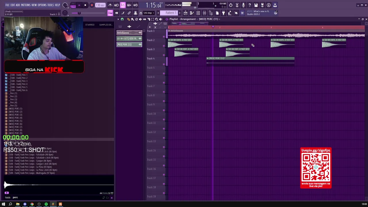The image size is (368, 207).
Task: Select [MED] PERC (11) in clip picker
Action: tap(129, 45)
